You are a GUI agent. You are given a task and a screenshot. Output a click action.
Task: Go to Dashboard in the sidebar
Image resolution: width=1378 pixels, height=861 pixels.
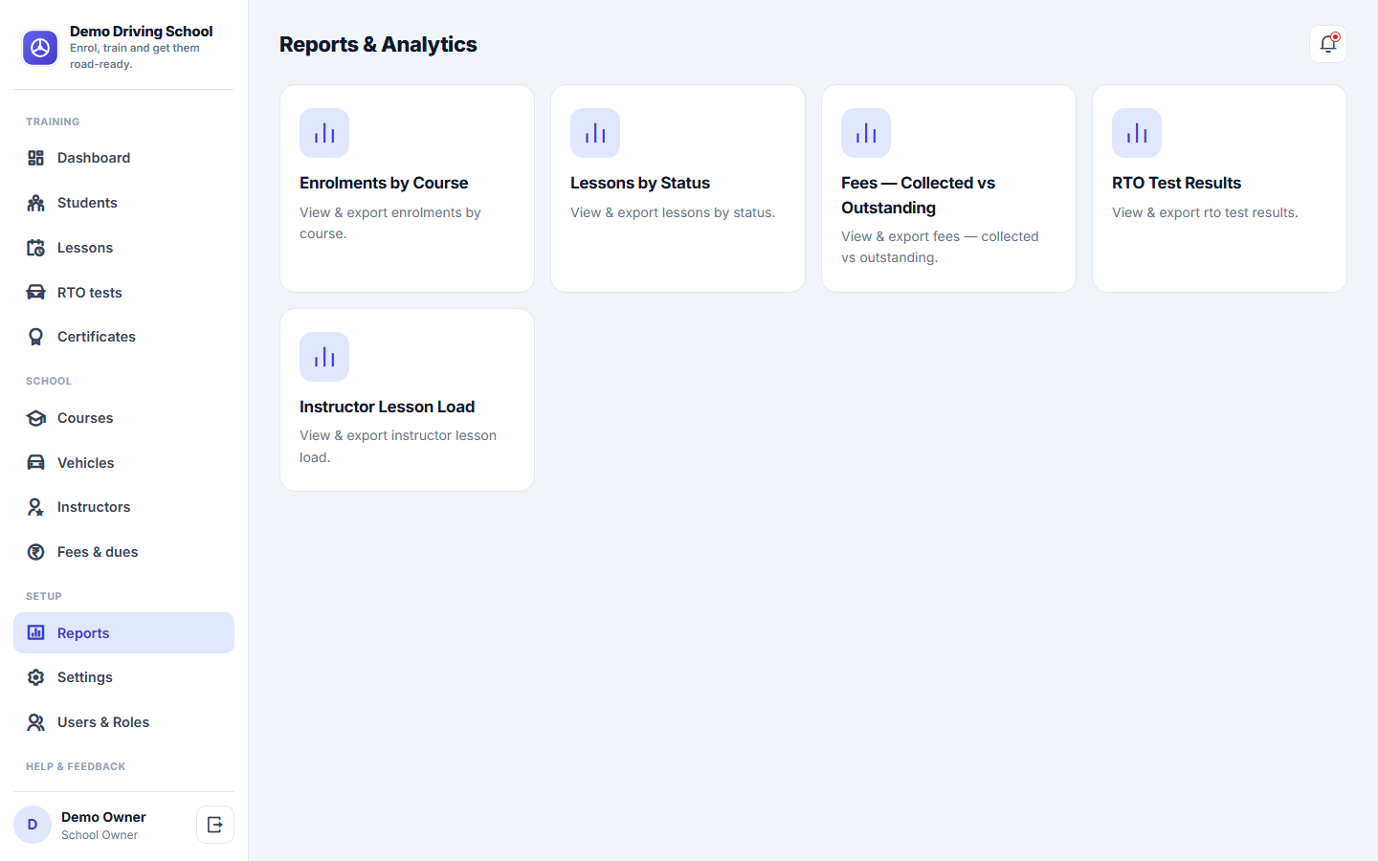[x=123, y=158]
